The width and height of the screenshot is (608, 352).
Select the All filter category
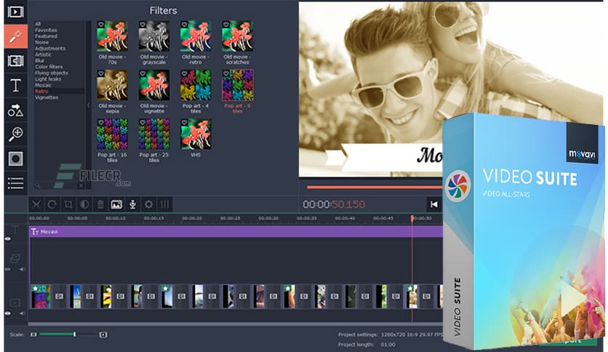pyautogui.click(x=38, y=24)
